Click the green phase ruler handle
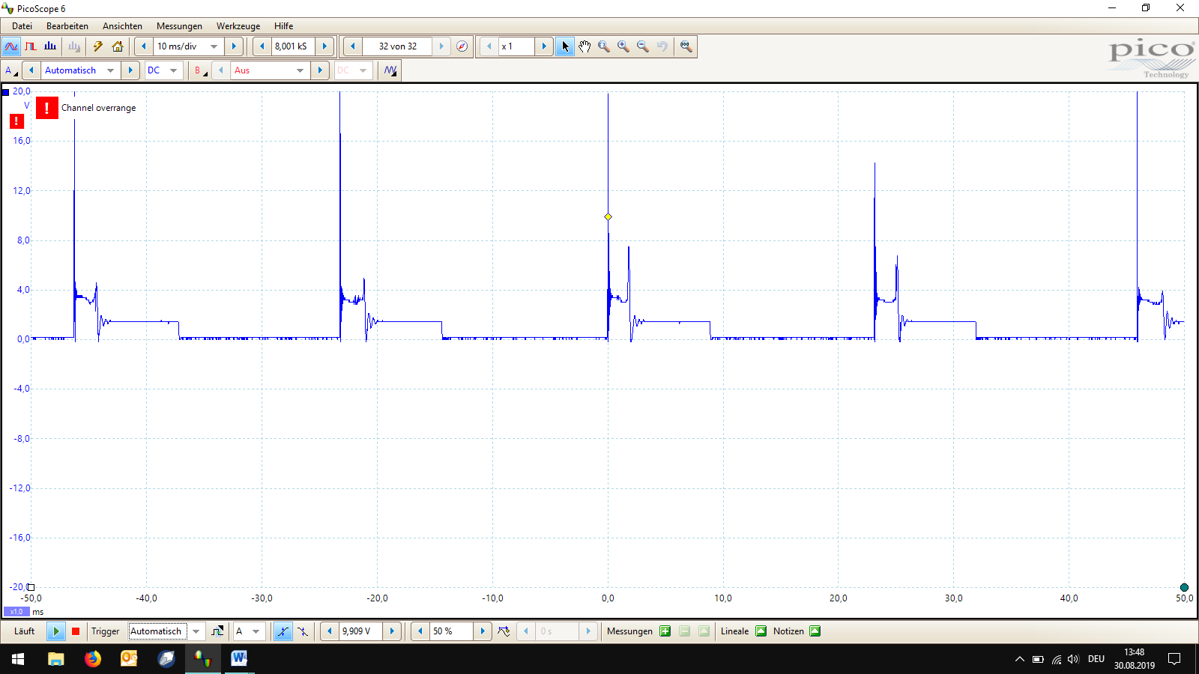1199x674 pixels. pos(1184,588)
